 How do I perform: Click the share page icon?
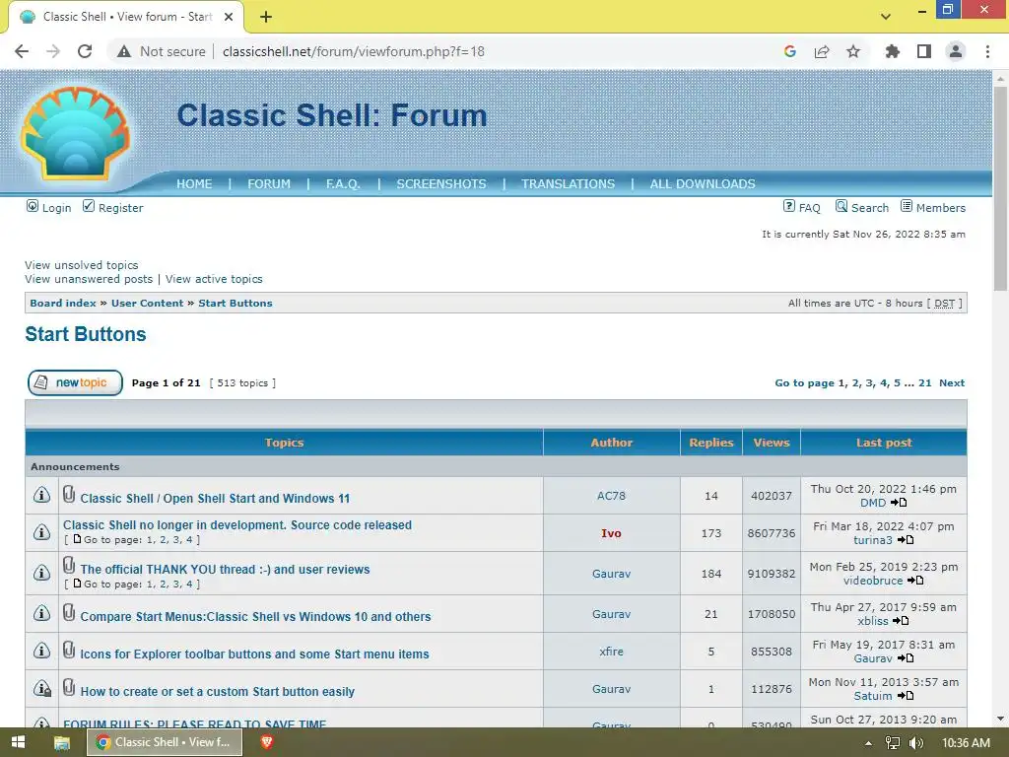pyautogui.click(x=822, y=51)
